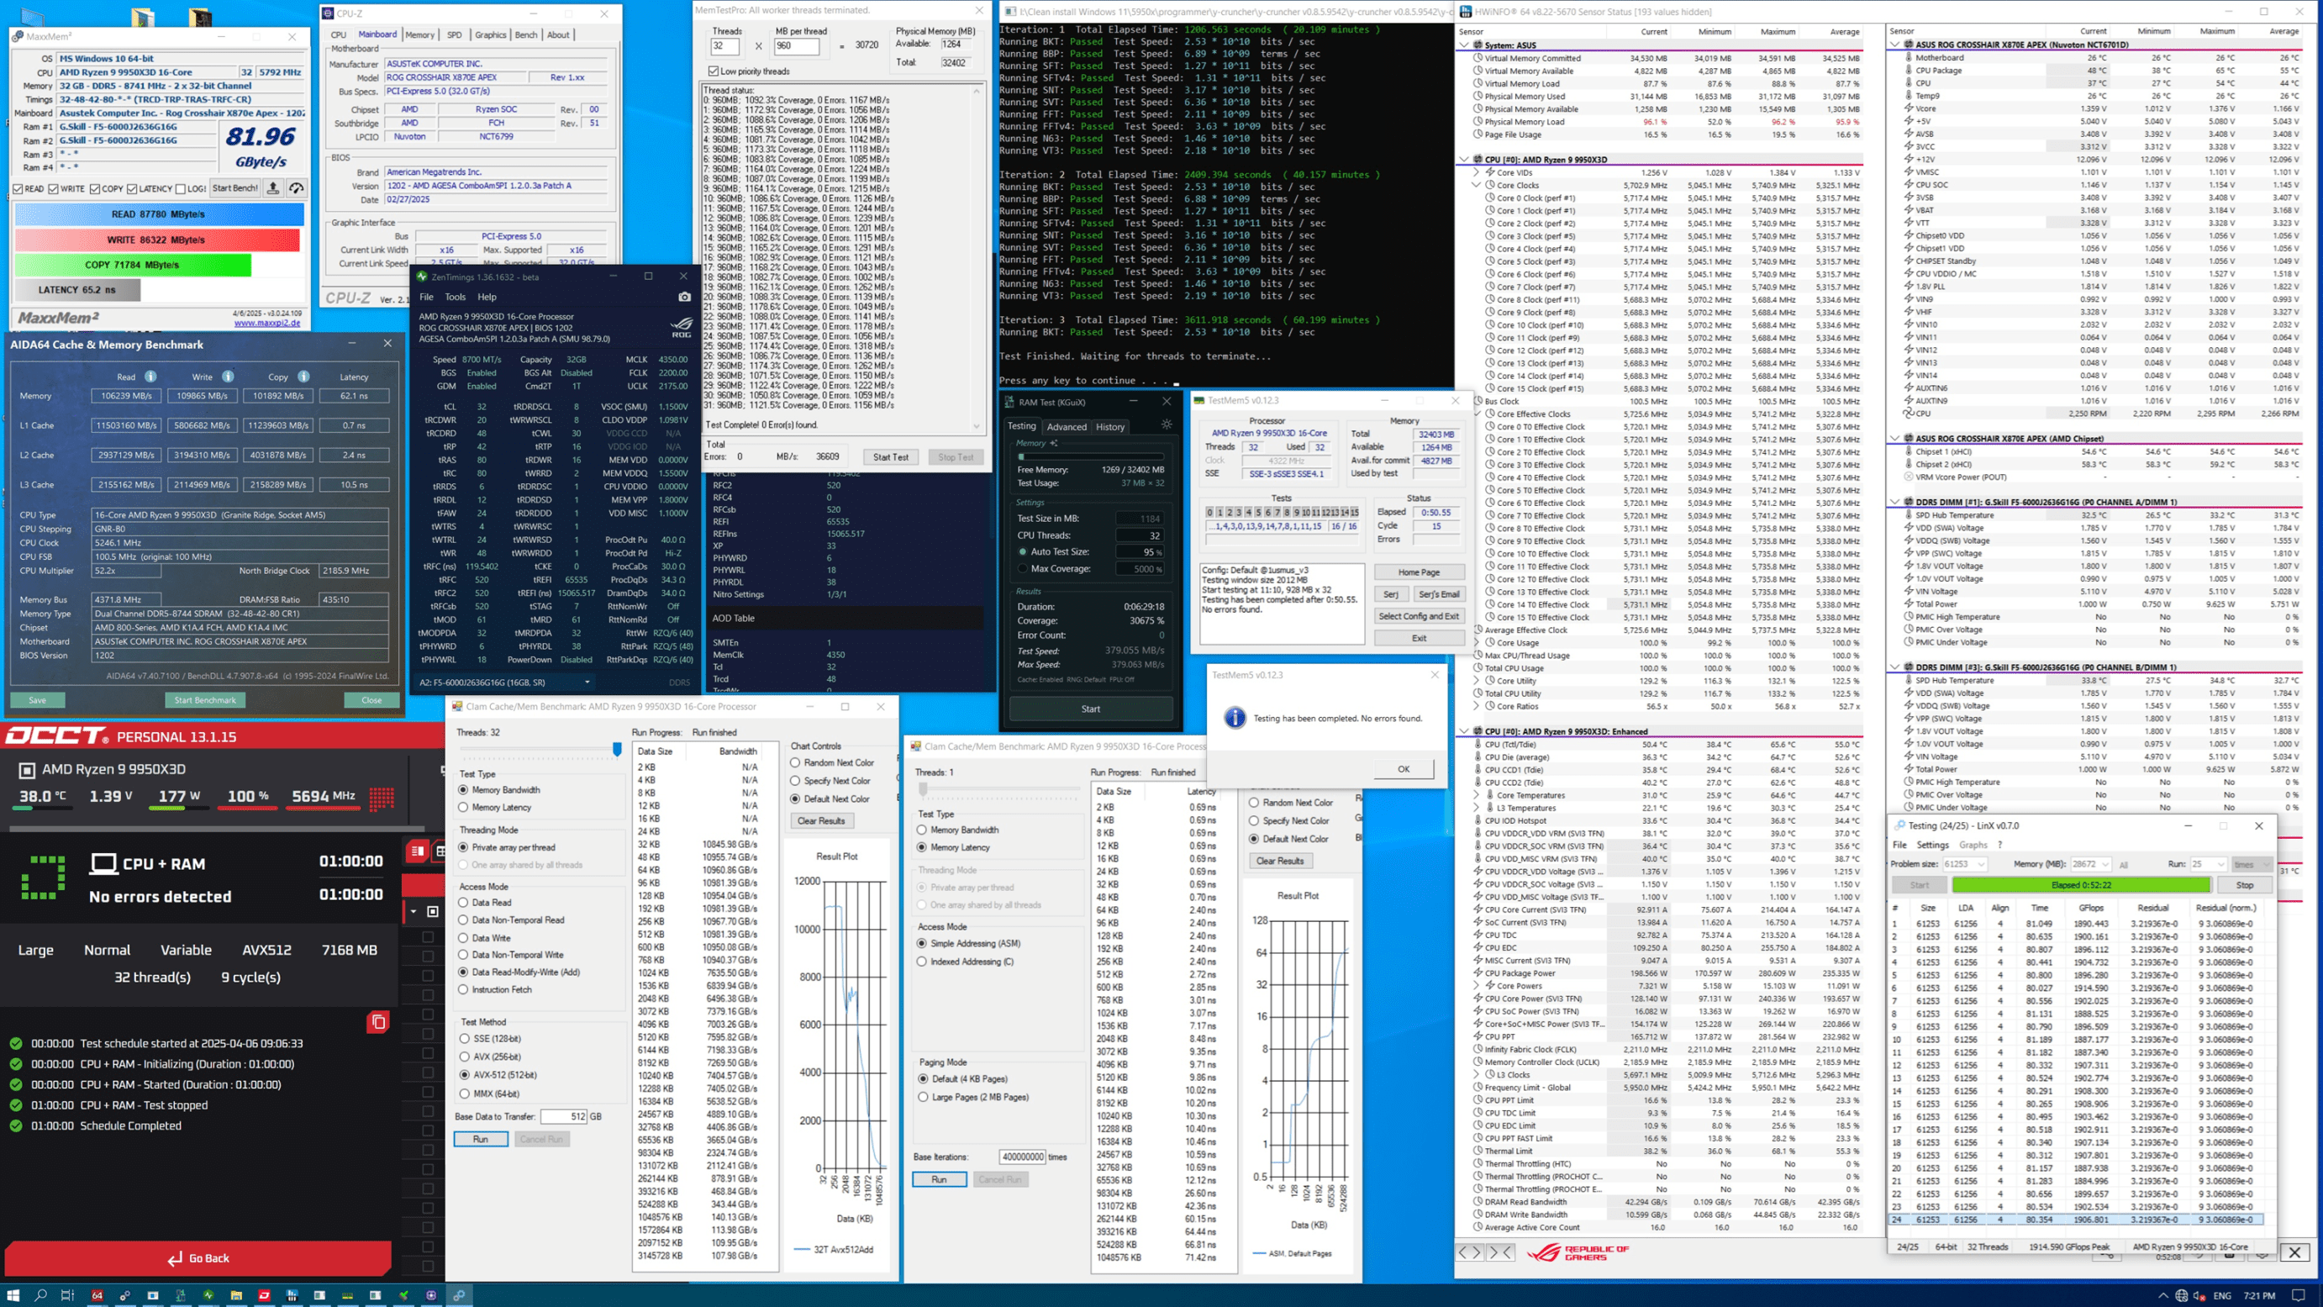Collapse the DDR5 DIMM [#1] G.Skill sensor group
This screenshot has width=2323, height=1307.
pos(1895,502)
